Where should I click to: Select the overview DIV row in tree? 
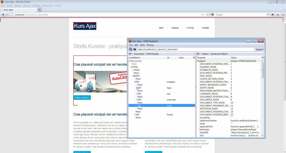[139, 99]
